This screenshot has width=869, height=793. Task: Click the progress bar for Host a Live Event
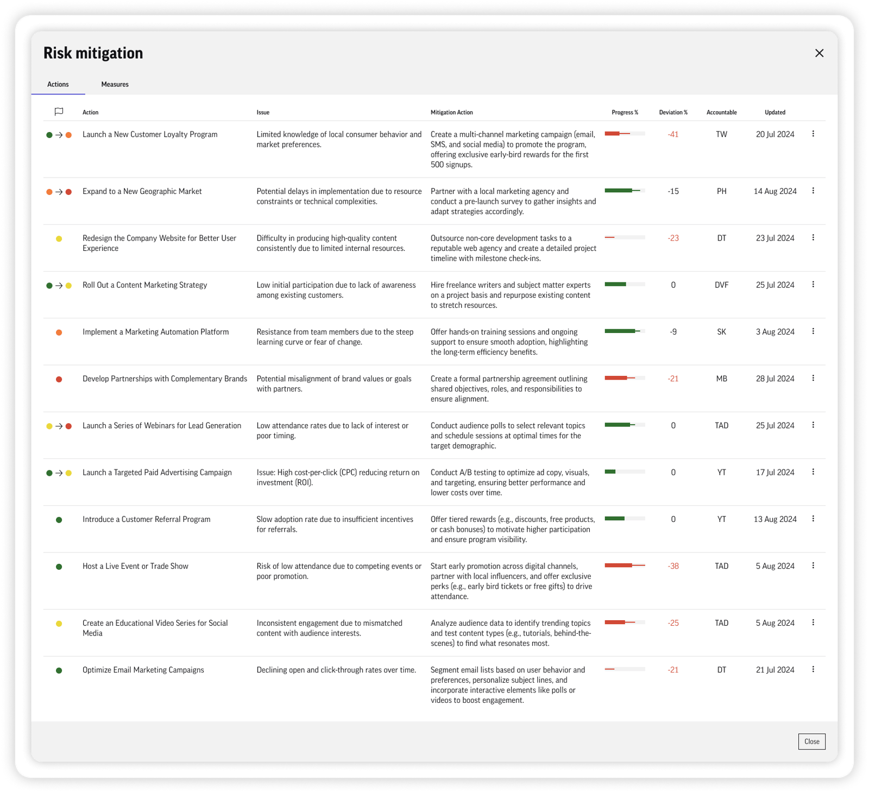[625, 565]
